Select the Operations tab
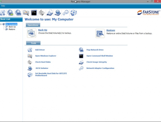Viewport: 161px width, 122px height. coord(33,25)
